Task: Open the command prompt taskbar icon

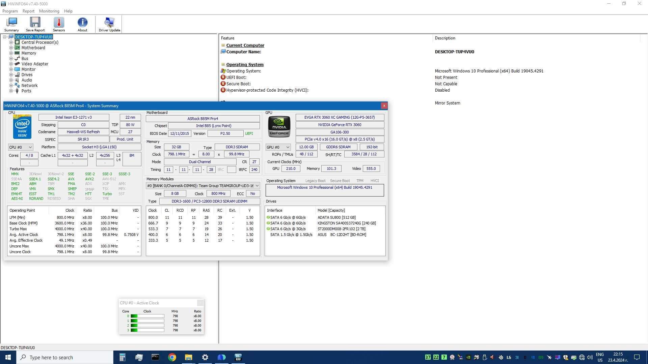Action: [x=155, y=357]
